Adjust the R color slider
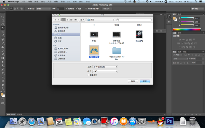The height and width of the screenshot is (128, 205). tap(187, 18)
